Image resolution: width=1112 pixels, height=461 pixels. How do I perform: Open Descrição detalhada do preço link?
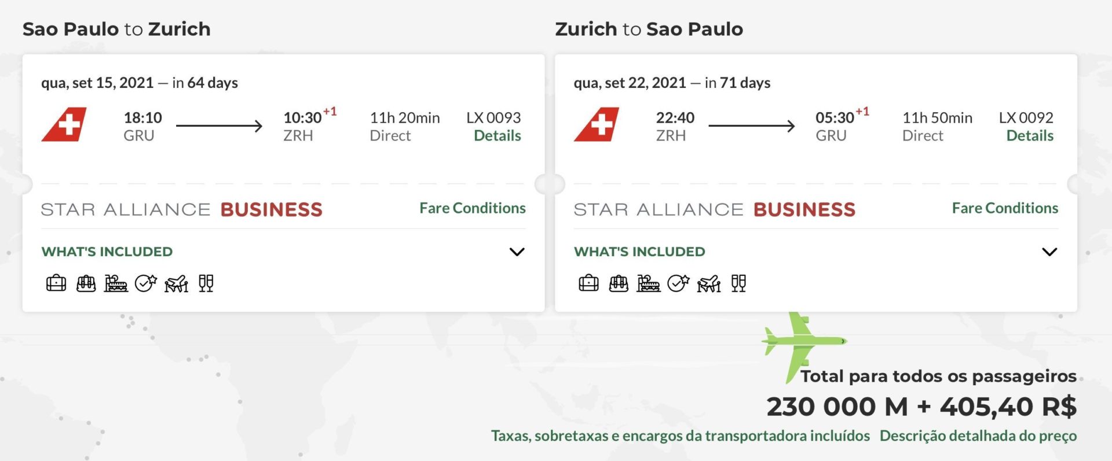[x=978, y=436]
